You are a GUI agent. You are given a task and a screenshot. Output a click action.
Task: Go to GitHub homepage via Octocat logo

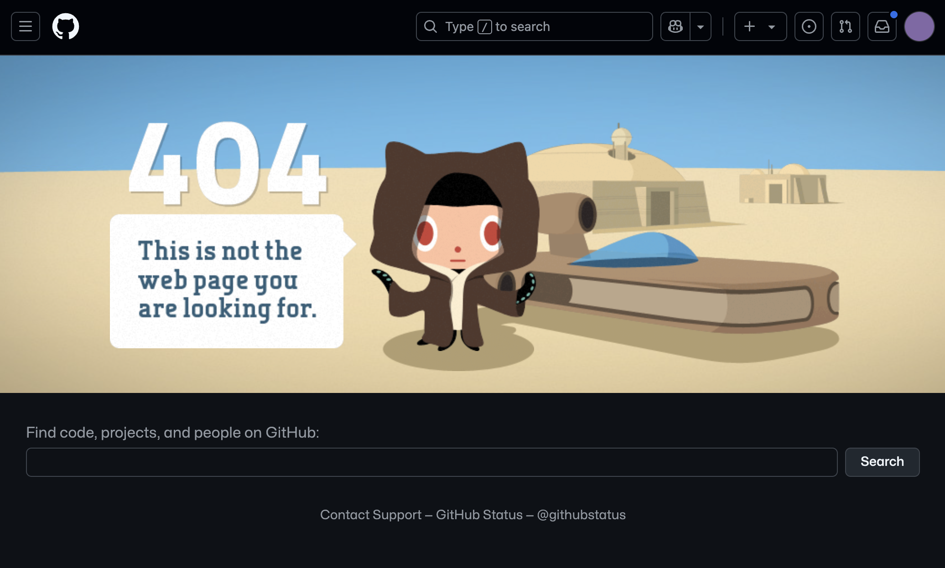tap(66, 26)
